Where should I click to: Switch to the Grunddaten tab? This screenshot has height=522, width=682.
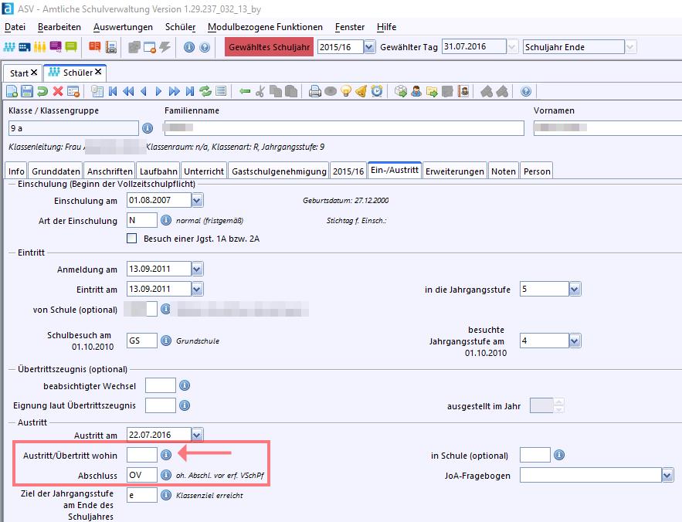pyautogui.click(x=56, y=171)
